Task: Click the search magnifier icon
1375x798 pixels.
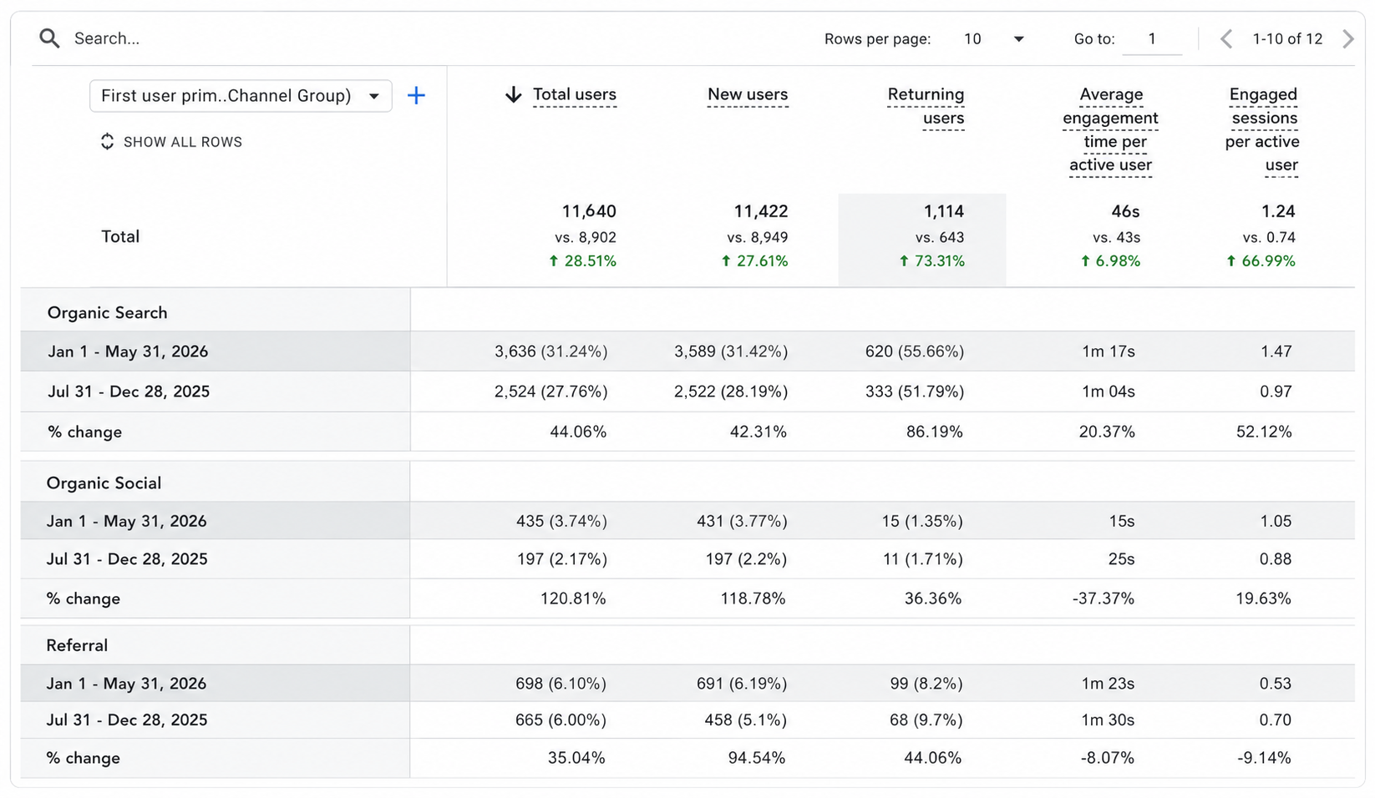Action: point(49,38)
